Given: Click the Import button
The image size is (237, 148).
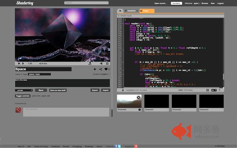Looking at the screenshot, I should pyautogui.click(x=106, y=90).
